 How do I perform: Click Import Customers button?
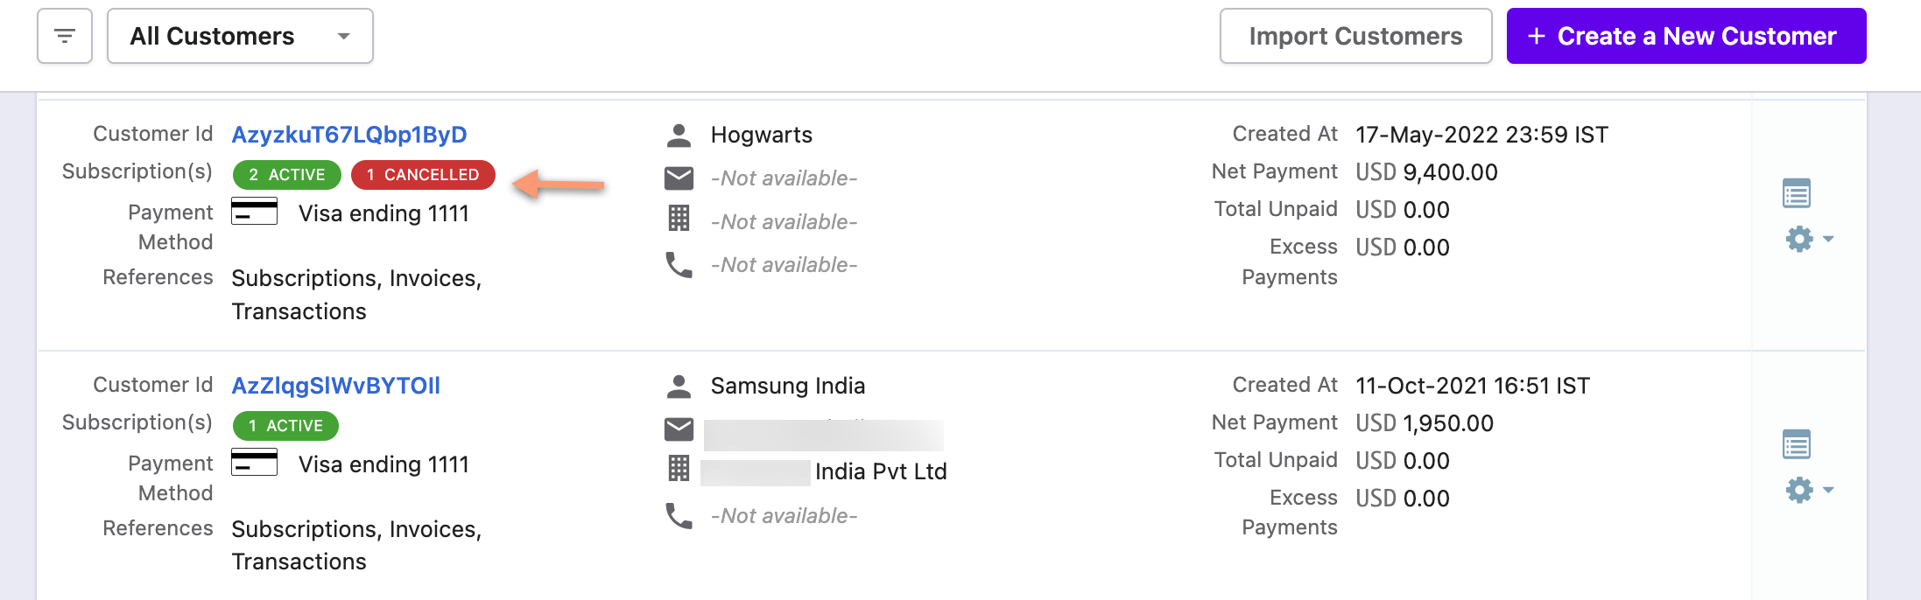click(1355, 36)
